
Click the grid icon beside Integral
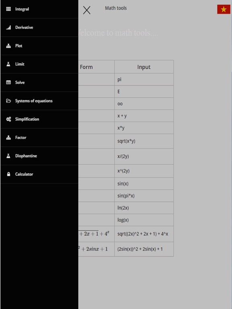pos(8,9)
